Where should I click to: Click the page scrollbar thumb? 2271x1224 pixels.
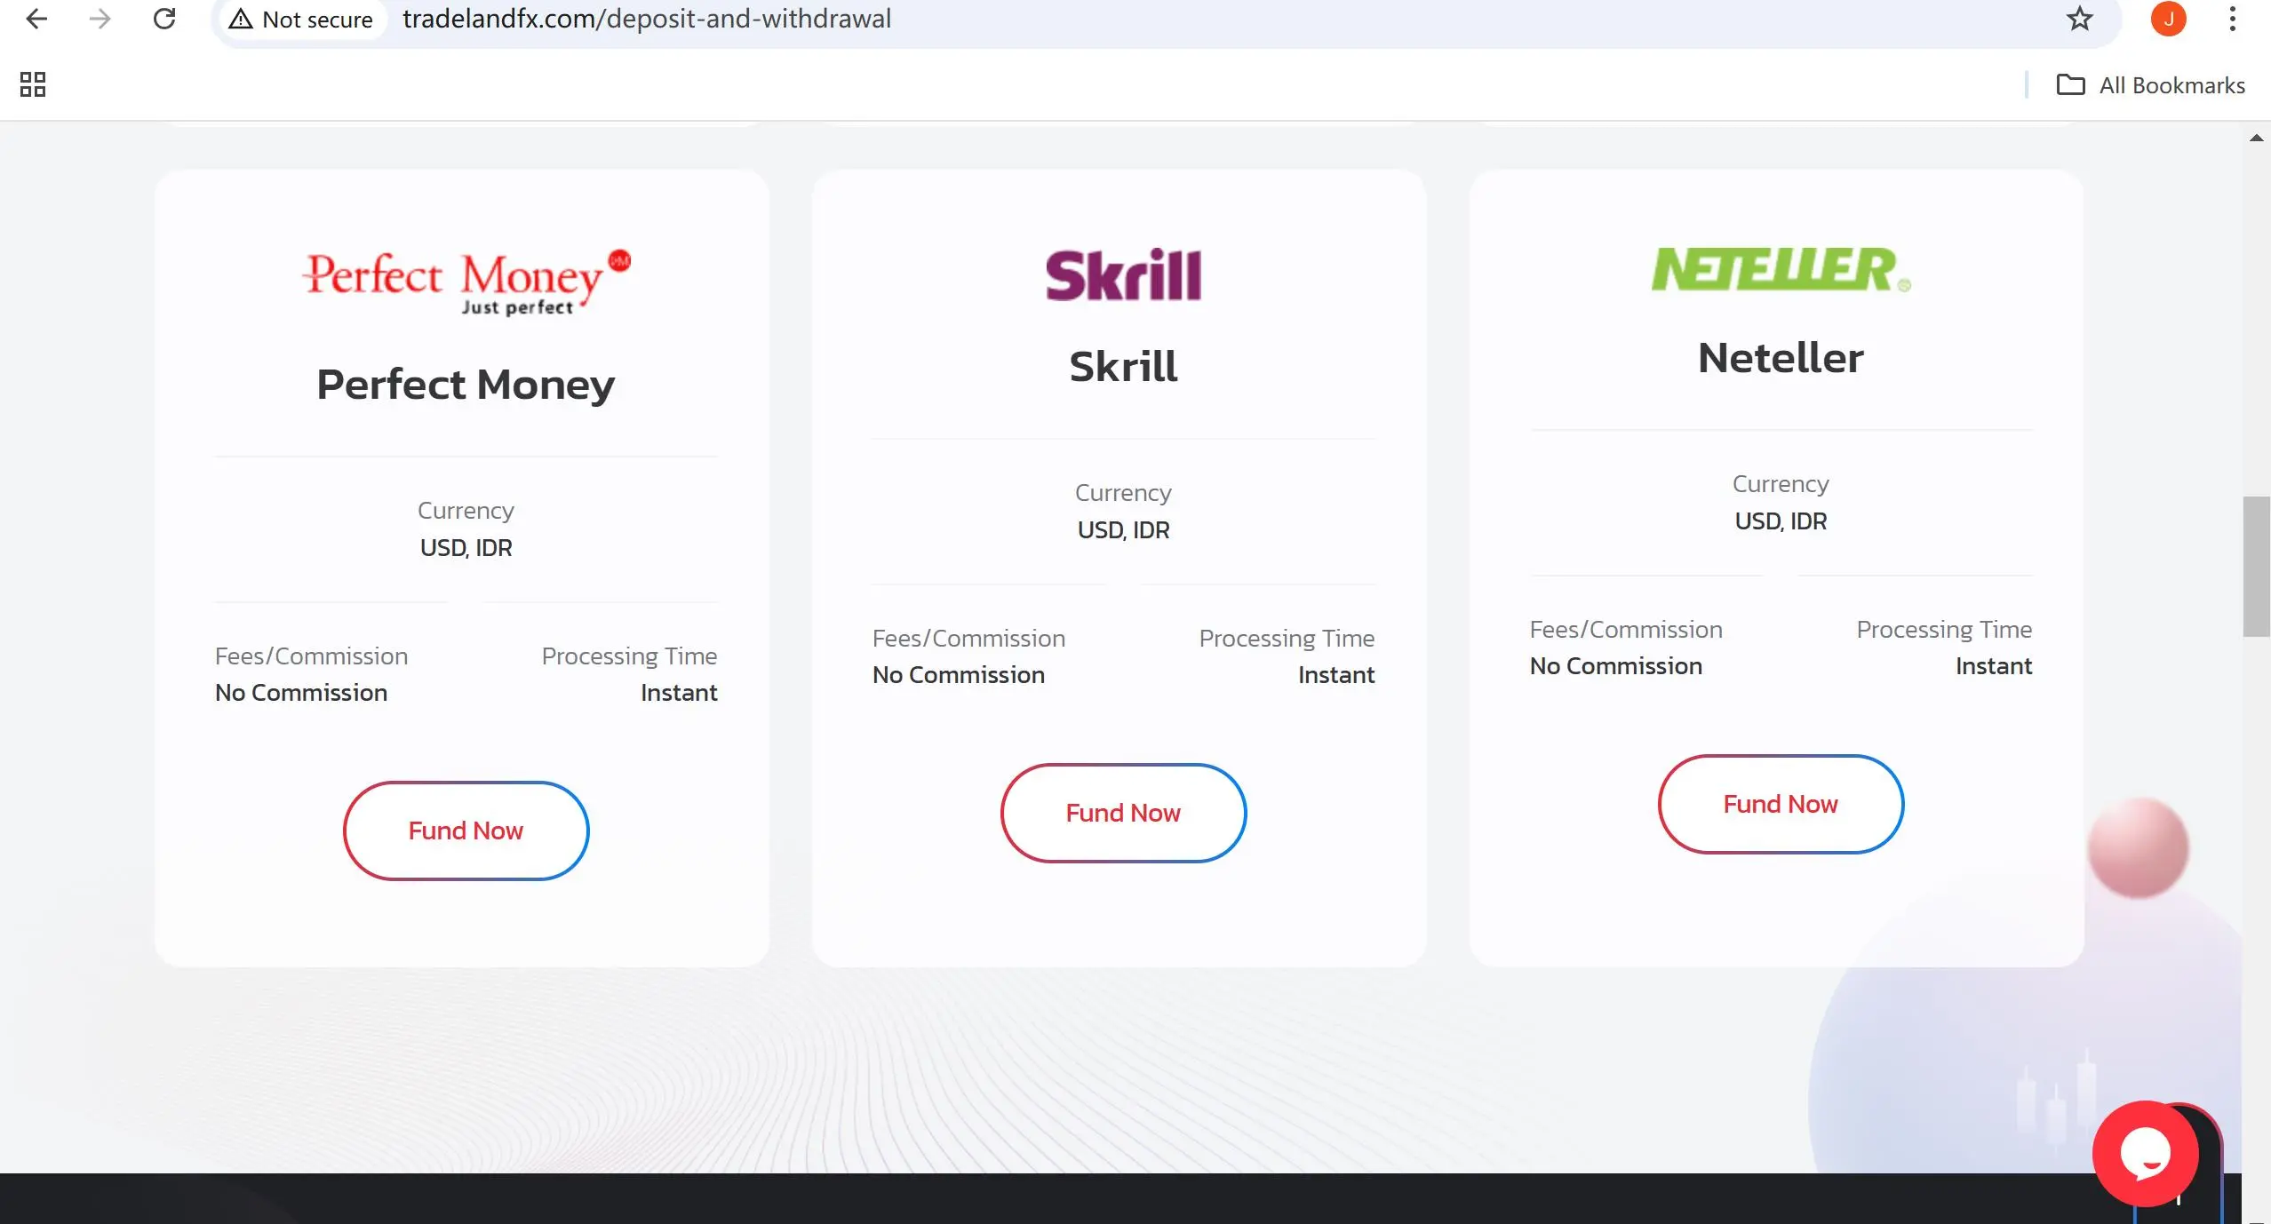2256,567
